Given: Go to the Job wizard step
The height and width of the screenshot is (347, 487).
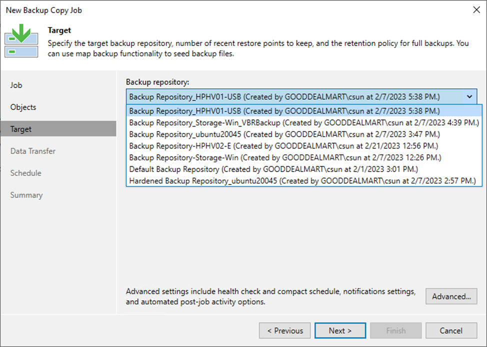Looking at the screenshot, I should (x=16, y=85).
